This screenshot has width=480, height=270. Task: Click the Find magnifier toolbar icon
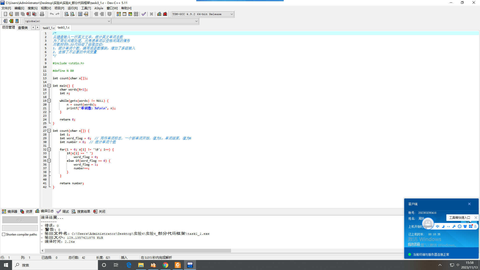point(67,14)
